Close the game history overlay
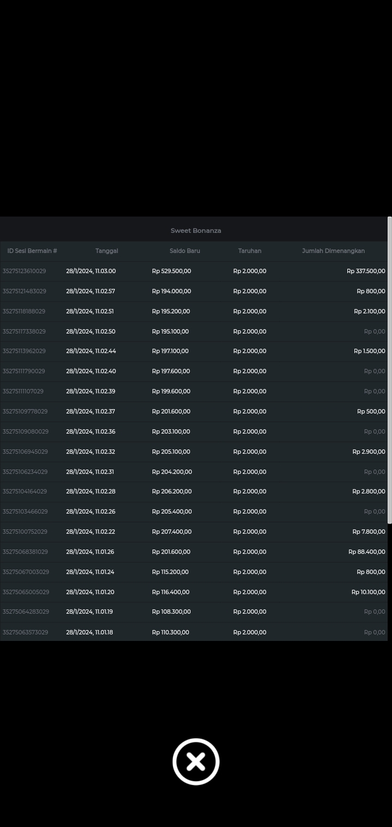 [196, 762]
